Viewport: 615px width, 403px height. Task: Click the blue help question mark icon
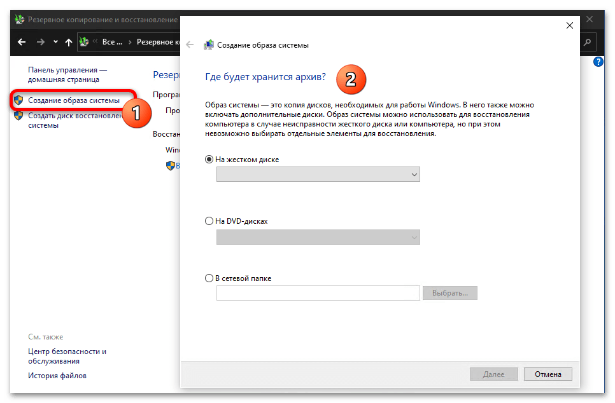[x=598, y=62]
